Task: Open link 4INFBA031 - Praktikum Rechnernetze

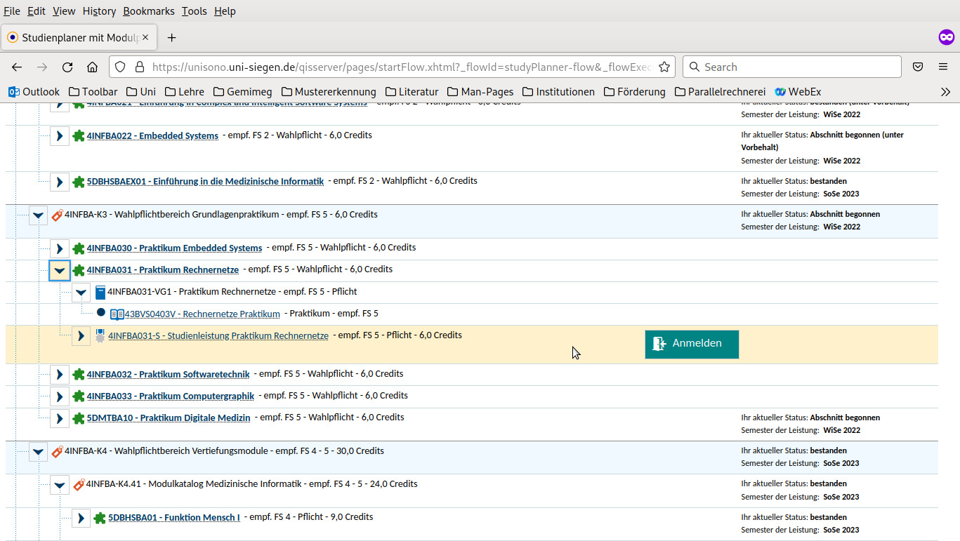Action: pos(163,270)
